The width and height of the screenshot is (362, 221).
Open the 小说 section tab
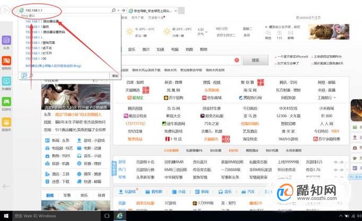tap(179, 192)
